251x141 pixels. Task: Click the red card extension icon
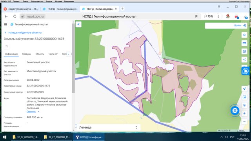coord(236,16)
